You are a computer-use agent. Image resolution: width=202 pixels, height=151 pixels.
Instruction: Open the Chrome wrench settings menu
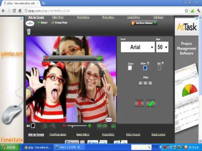click(x=198, y=11)
